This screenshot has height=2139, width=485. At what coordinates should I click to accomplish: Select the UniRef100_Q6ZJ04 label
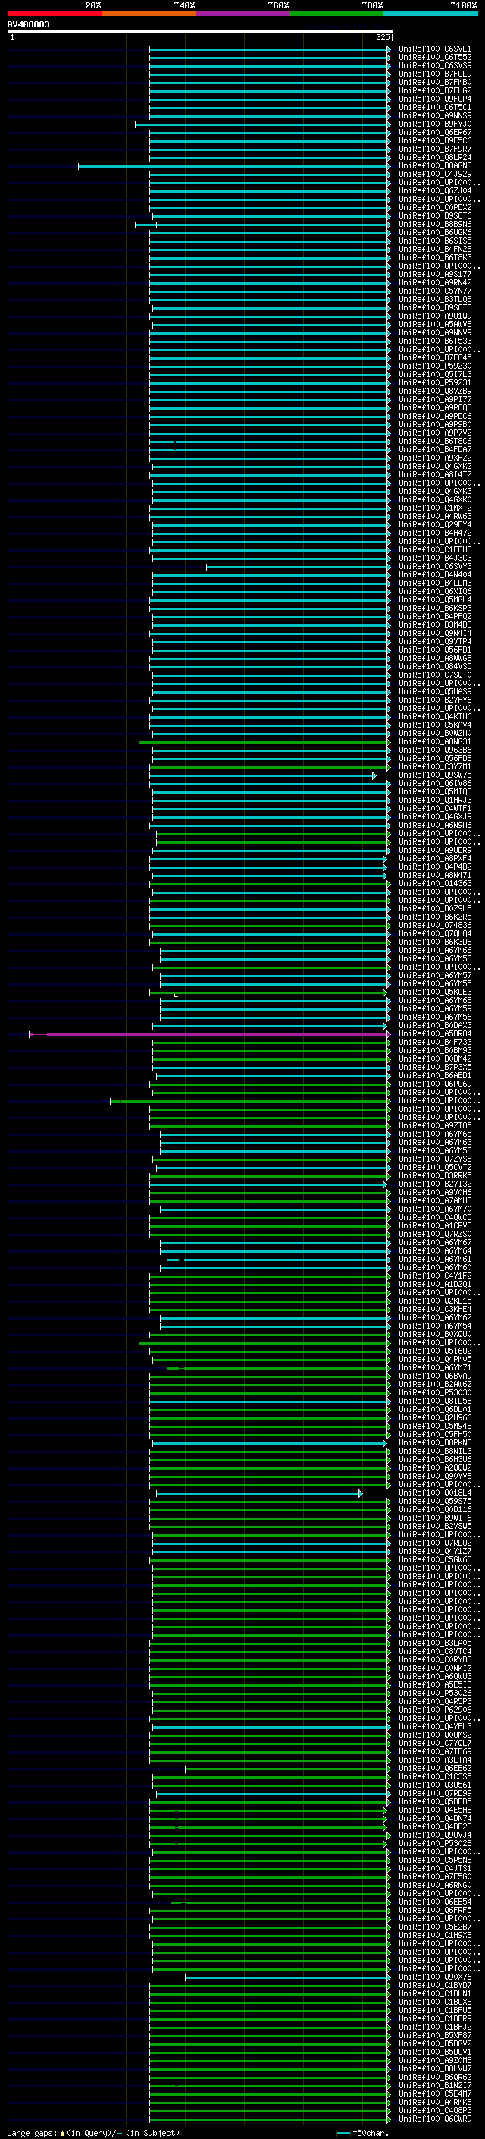point(434,191)
